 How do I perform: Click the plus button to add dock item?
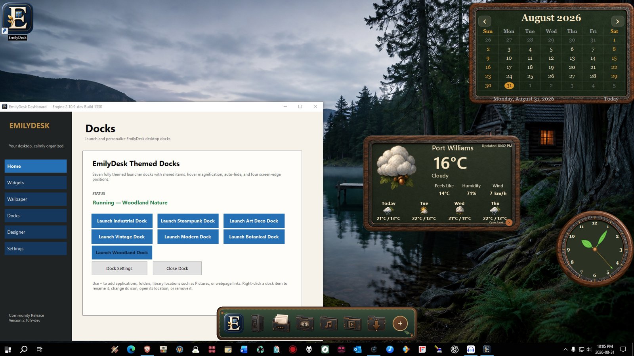(x=400, y=324)
